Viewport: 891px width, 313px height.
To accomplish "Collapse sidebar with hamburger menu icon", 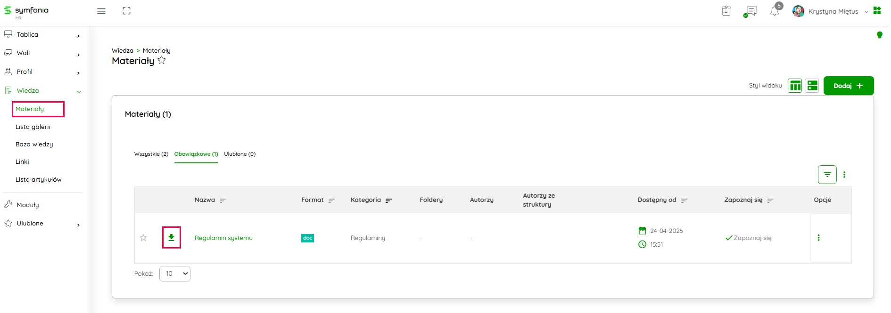I will pyautogui.click(x=101, y=11).
